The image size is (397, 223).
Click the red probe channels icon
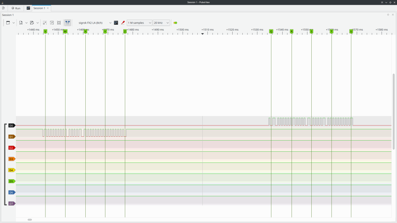point(123,23)
